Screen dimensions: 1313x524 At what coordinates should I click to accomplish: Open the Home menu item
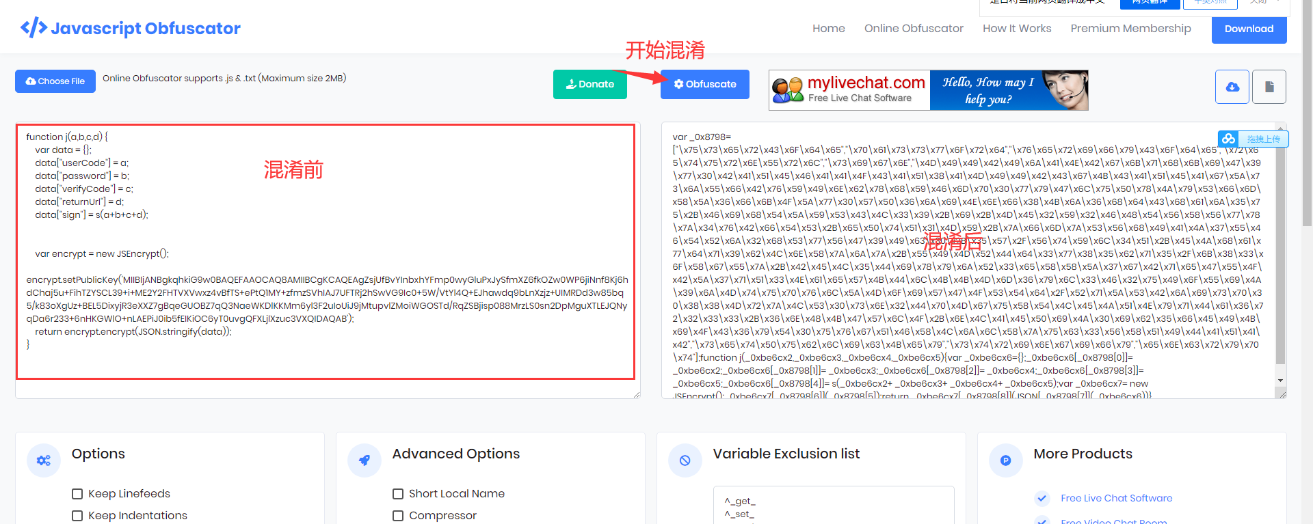(x=829, y=28)
